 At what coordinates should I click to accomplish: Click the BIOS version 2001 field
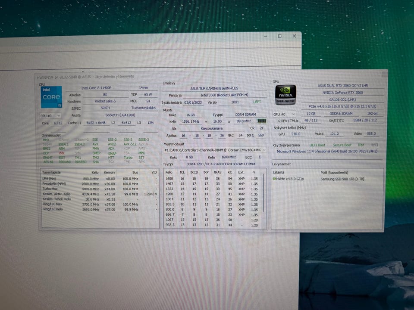click(x=235, y=102)
